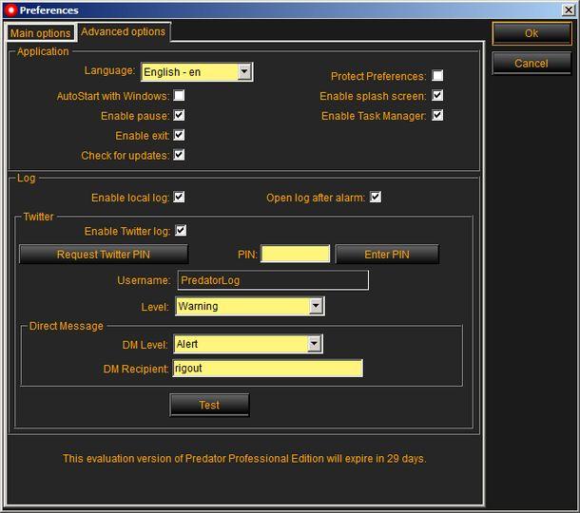Confirm settings with the Ok button
Screen dimensions: 580x513
click(532, 33)
